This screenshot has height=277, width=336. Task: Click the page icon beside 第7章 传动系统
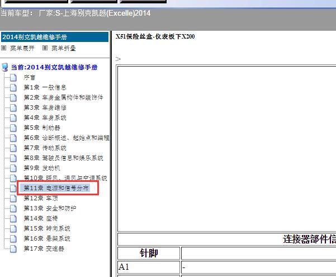tap(13, 148)
